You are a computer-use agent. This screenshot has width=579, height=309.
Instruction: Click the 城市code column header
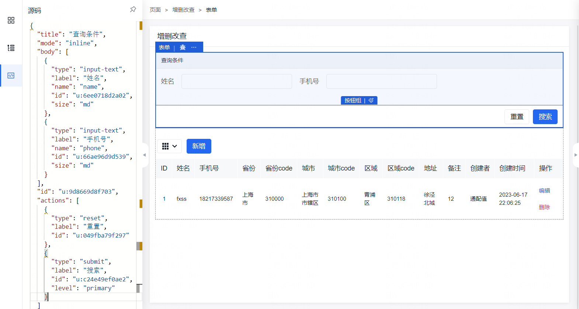(x=341, y=168)
